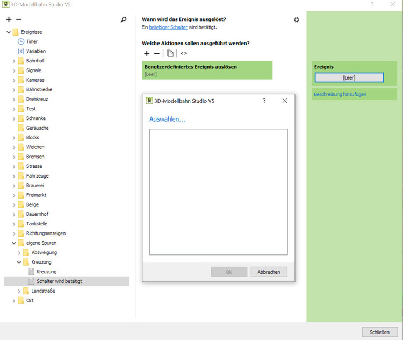
Task: Click the OK button in the dialog
Action: coord(229,272)
